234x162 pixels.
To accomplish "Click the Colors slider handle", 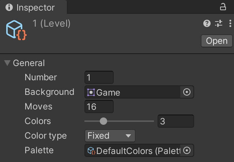I will click(x=103, y=121).
